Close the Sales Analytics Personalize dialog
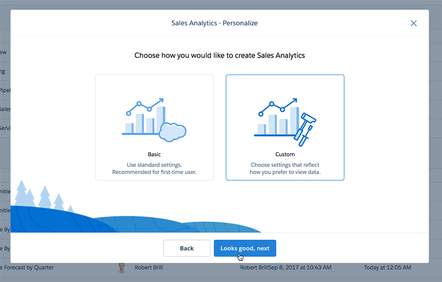The height and width of the screenshot is (282, 442). [x=413, y=23]
